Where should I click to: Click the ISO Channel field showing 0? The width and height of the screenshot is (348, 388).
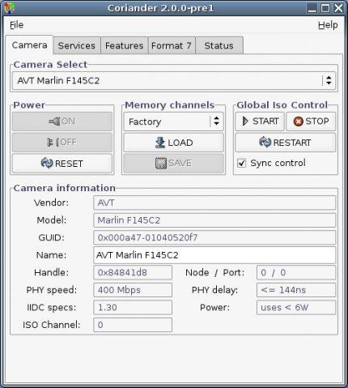pos(133,325)
